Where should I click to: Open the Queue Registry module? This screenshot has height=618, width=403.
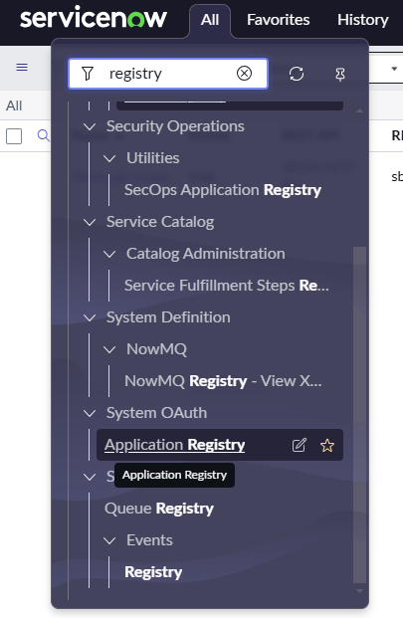[159, 509]
